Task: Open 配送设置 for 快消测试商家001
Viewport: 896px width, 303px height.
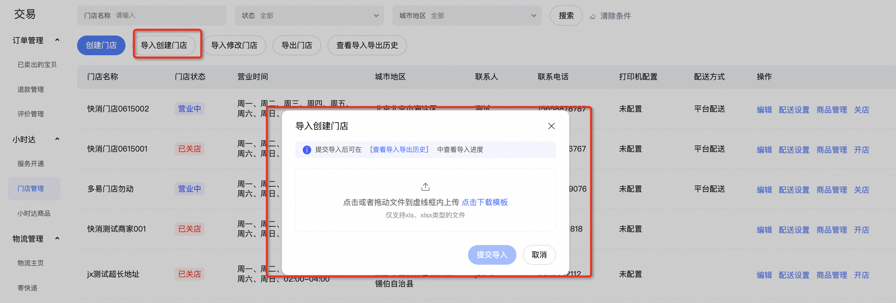Action: pos(794,230)
